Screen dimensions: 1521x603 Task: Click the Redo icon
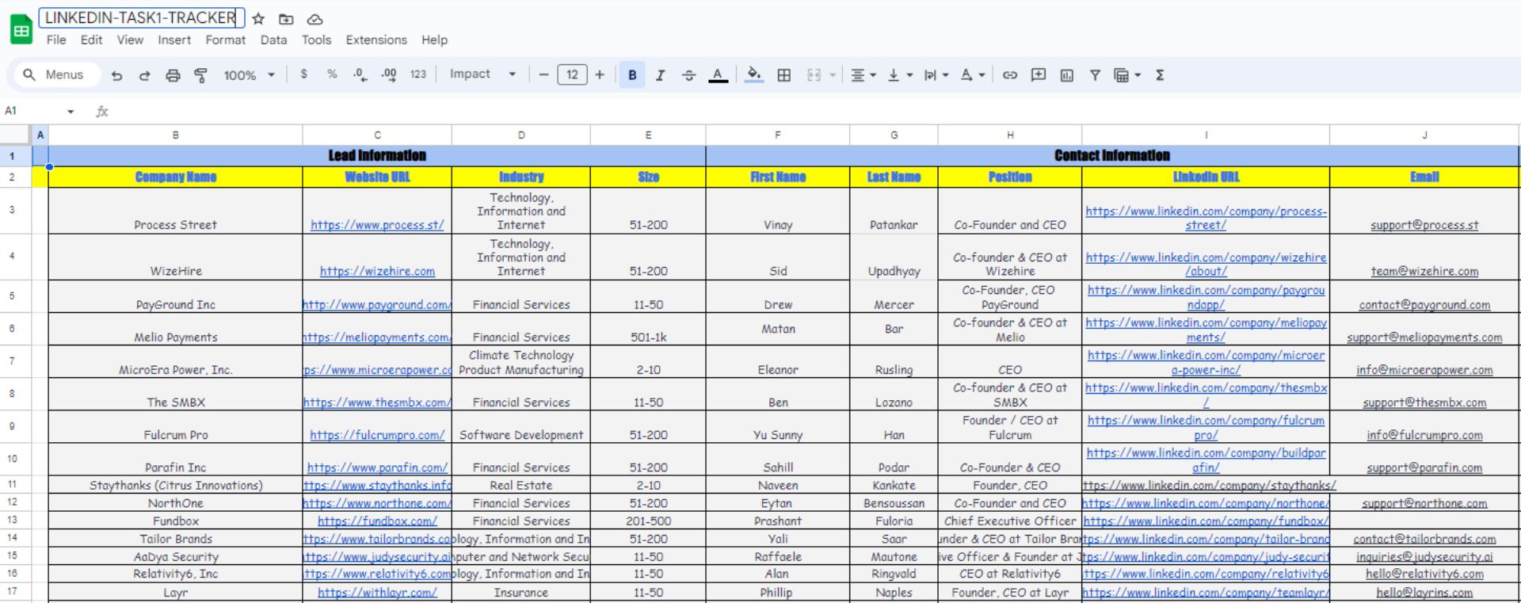click(144, 75)
